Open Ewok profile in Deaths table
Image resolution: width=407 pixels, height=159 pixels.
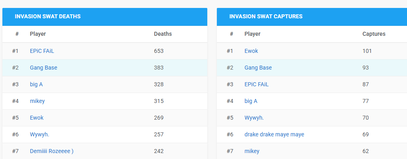tap(37, 118)
